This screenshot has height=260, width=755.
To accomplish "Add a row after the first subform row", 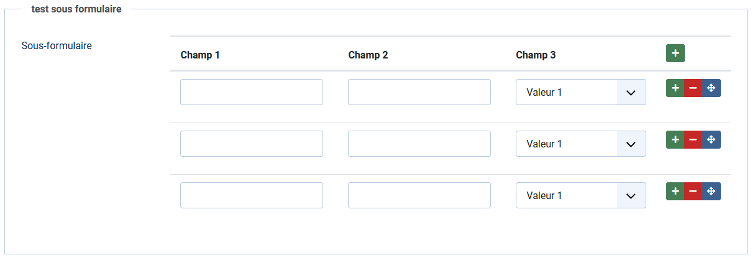I will click(675, 88).
